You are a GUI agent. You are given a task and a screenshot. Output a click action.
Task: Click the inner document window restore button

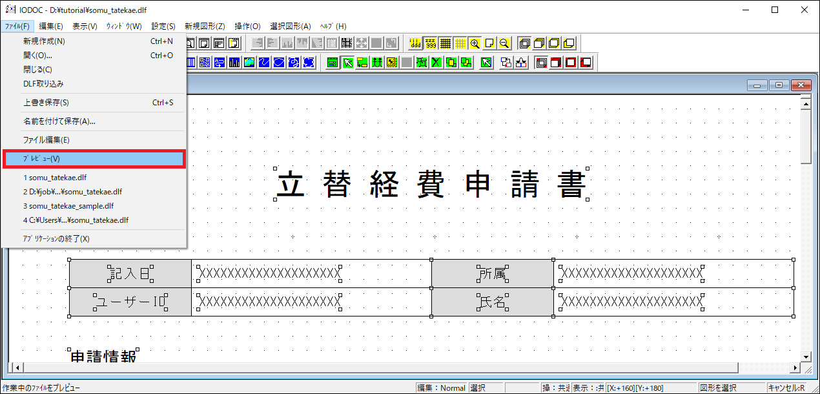click(x=779, y=85)
